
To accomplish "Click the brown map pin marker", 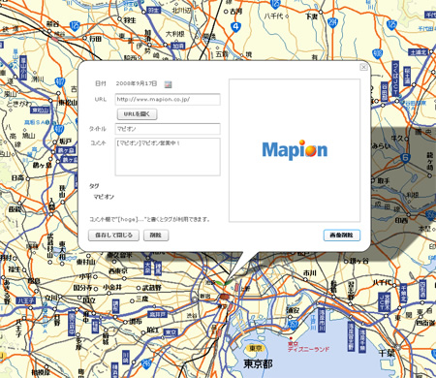I will coord(225,297).
